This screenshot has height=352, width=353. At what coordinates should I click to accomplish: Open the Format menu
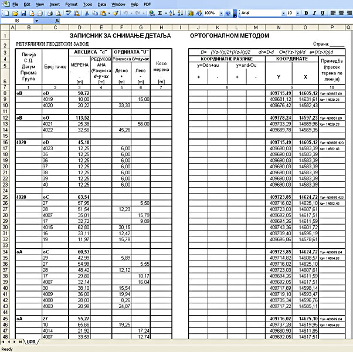[x=72, y=4]
